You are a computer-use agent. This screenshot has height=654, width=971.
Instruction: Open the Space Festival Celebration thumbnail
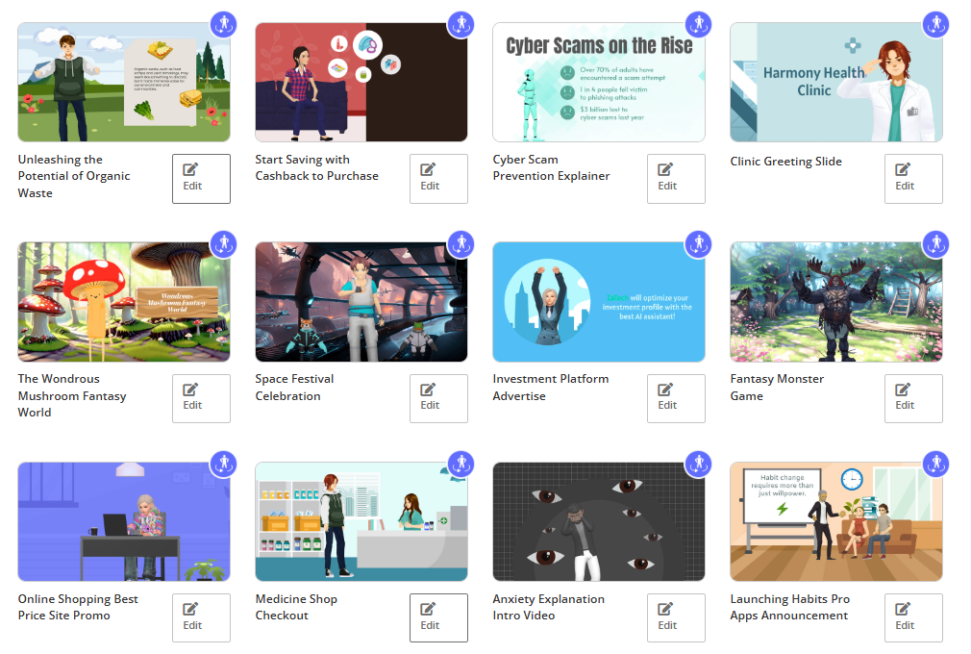(361, 302)
